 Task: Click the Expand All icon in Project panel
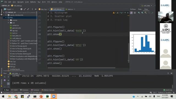pos(25,9)
